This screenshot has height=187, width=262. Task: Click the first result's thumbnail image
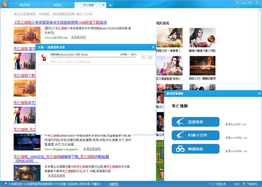point(27,35)
